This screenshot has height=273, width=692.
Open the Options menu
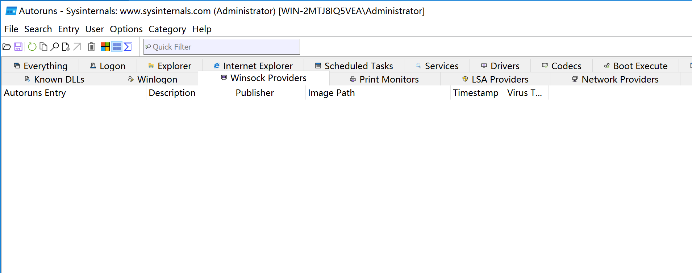pos(126,29)
